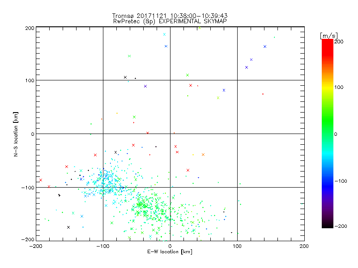Image resolution: width=358 pixels, height=268 pixels.
Task: Click the 'E-W location [km]' axis label
Action: [170, 251]
